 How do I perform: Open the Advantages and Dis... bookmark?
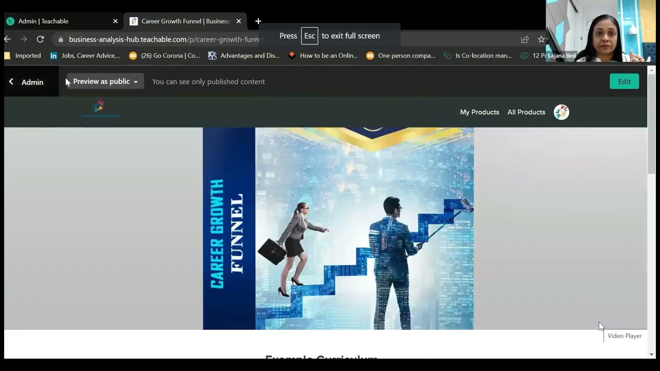point(244,56)
